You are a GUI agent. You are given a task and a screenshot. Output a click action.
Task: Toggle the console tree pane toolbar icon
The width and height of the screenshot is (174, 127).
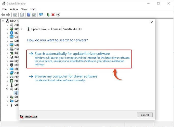click(x=15, y=15)
